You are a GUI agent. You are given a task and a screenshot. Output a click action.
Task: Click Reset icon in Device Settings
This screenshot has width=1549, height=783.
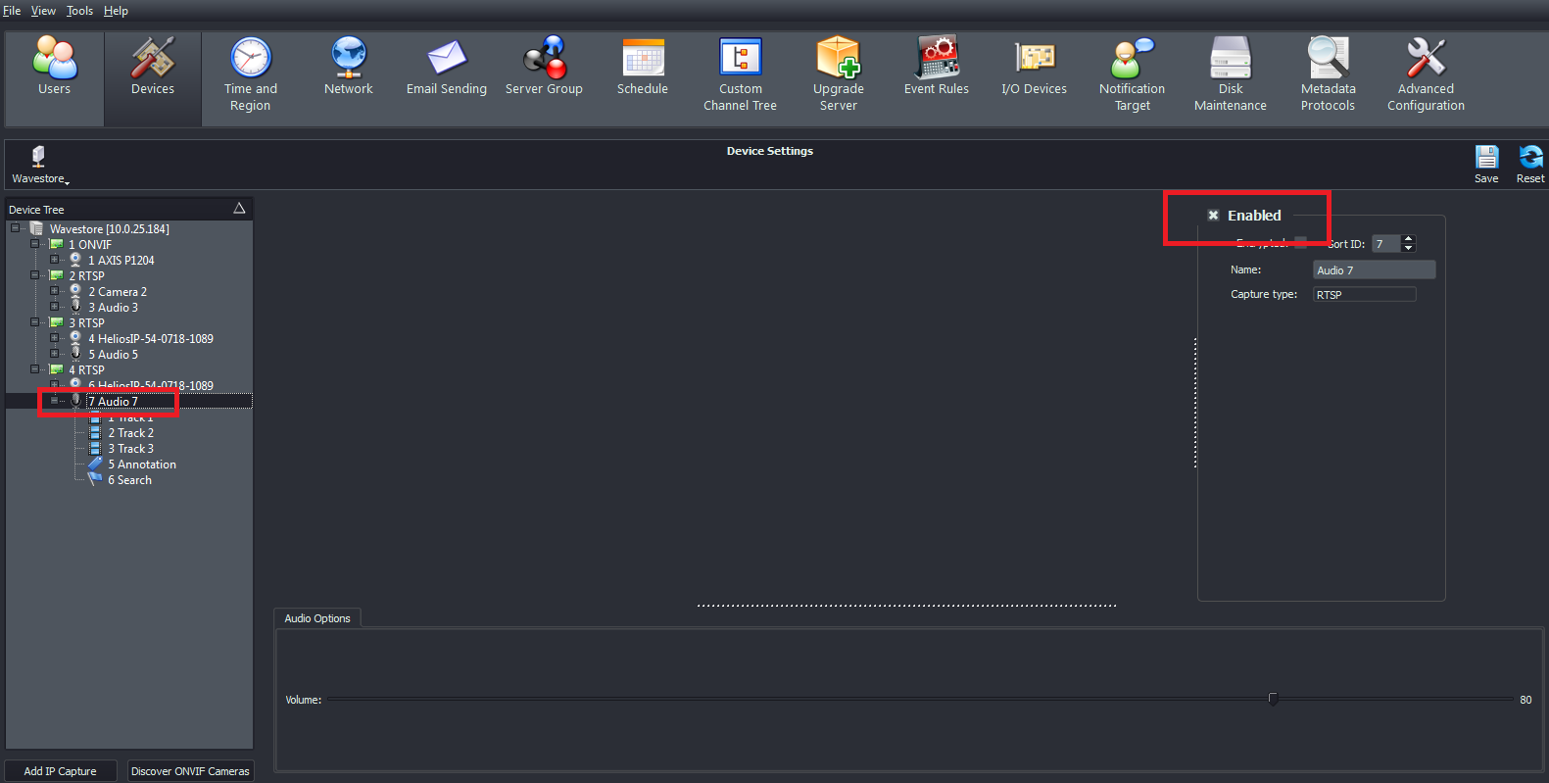(x=1529, y=164)
